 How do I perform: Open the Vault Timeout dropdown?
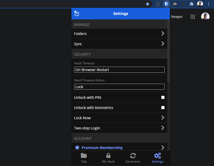[x=119, y=70]
